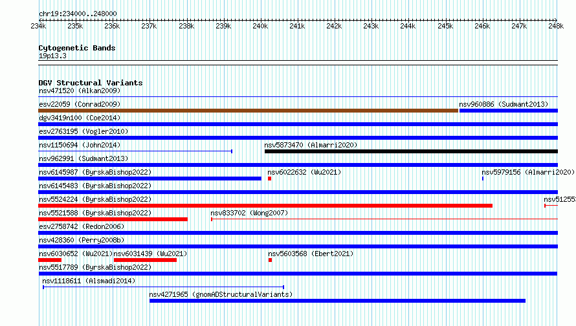The image size is (576, 326).
Task: Click the 245k ruler position label
Action: 445,26
